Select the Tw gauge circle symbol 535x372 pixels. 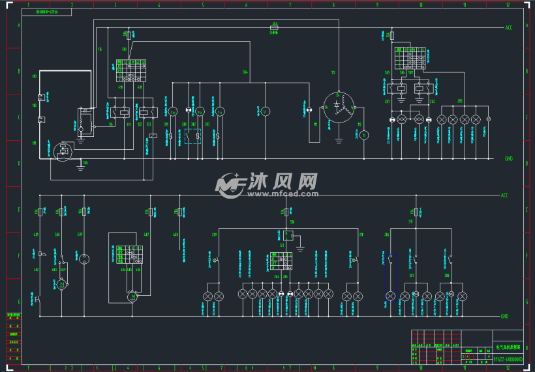tap(173, 112)
